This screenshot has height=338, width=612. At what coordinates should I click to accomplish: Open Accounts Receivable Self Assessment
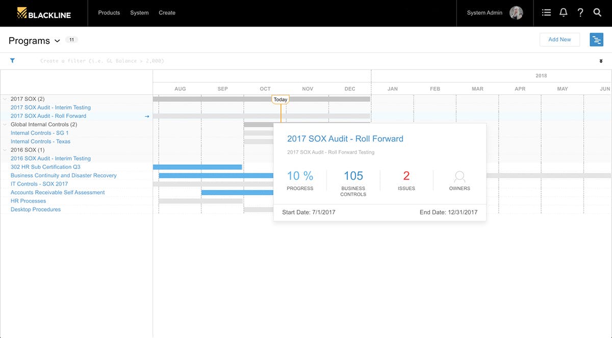pyautogui.click(x=58, y=192)
